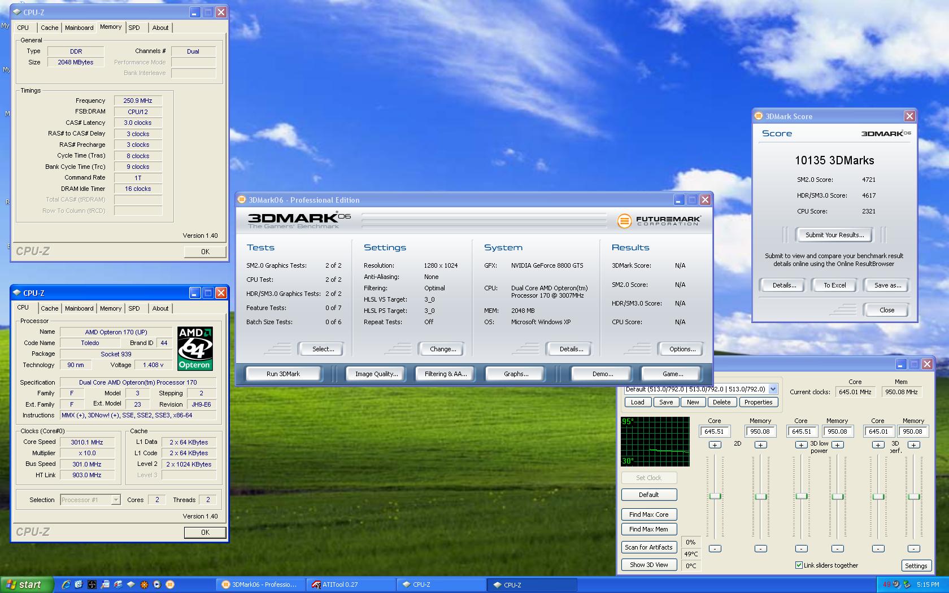Open Mainboard tab in Memory CPU-Z window
Viewport: 949px width, 593px height.
pos(79,28)
